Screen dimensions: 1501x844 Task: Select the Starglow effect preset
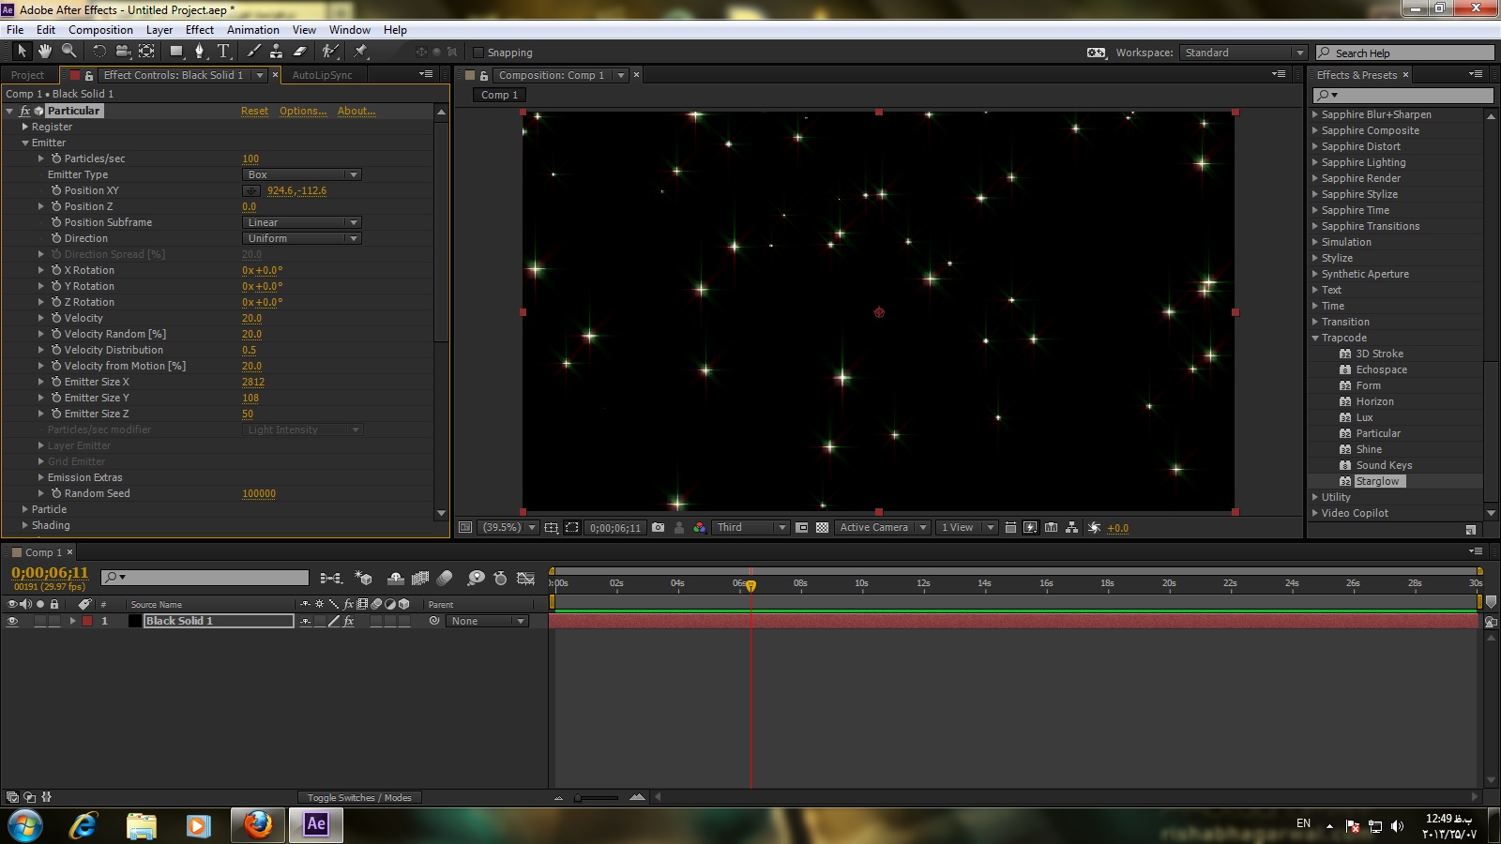pos(1377,481)
